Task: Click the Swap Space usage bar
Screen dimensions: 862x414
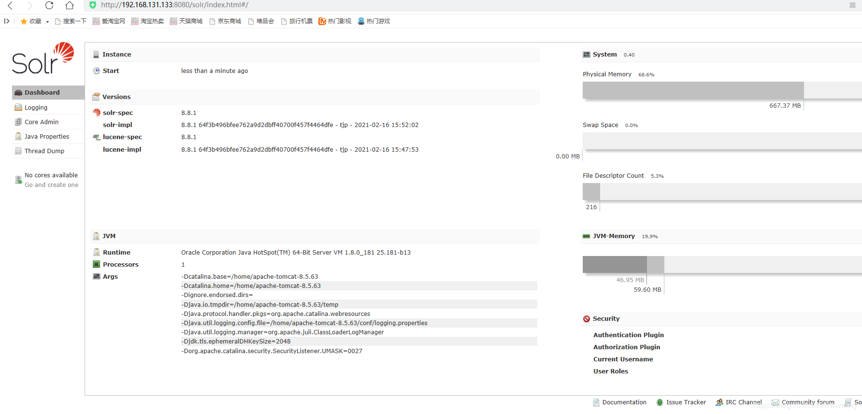Action: pos(722,141)
